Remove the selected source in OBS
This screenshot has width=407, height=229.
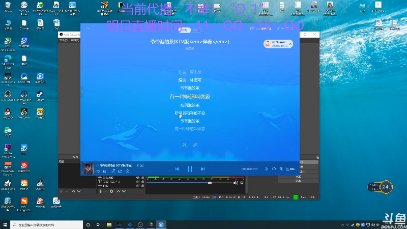pyautogui.click(x=106, y=191)
